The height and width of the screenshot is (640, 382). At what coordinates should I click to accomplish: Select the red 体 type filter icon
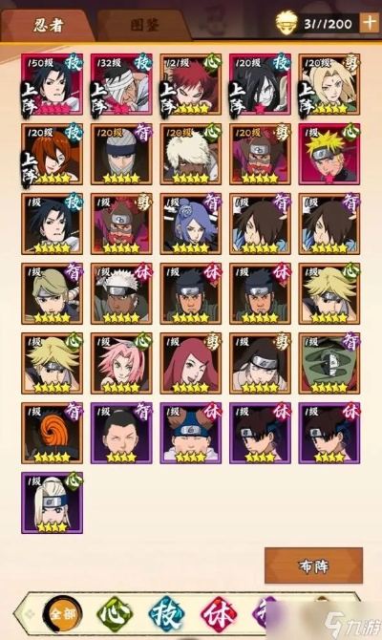pos(219,612)
